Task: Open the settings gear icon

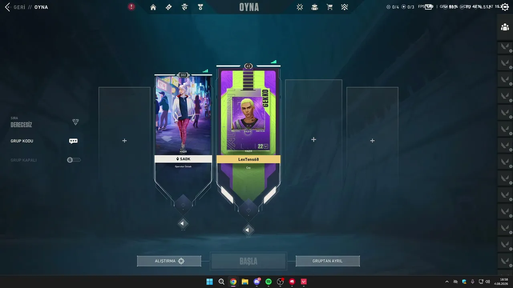Action: tap(505, 7)
